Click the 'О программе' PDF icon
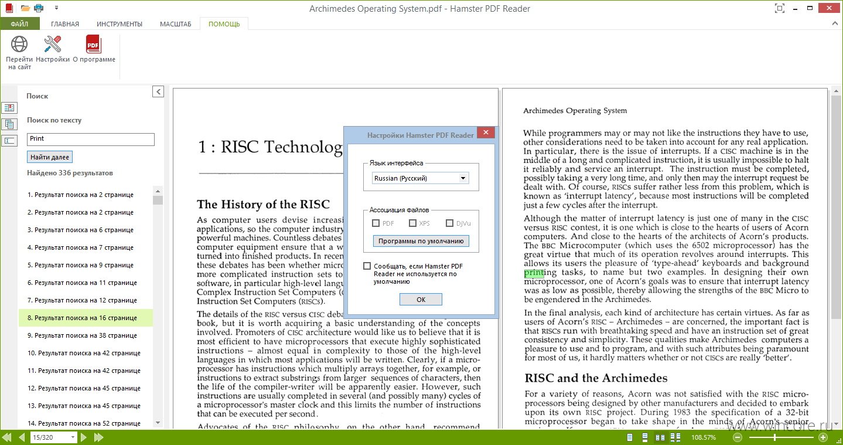Viewport: 843px width, 445px height. coord(94,45)
